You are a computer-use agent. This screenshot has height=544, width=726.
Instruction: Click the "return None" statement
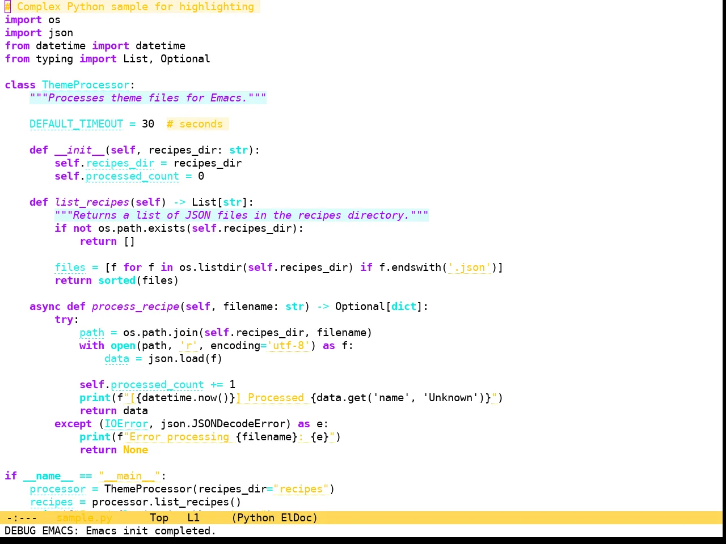113,450
